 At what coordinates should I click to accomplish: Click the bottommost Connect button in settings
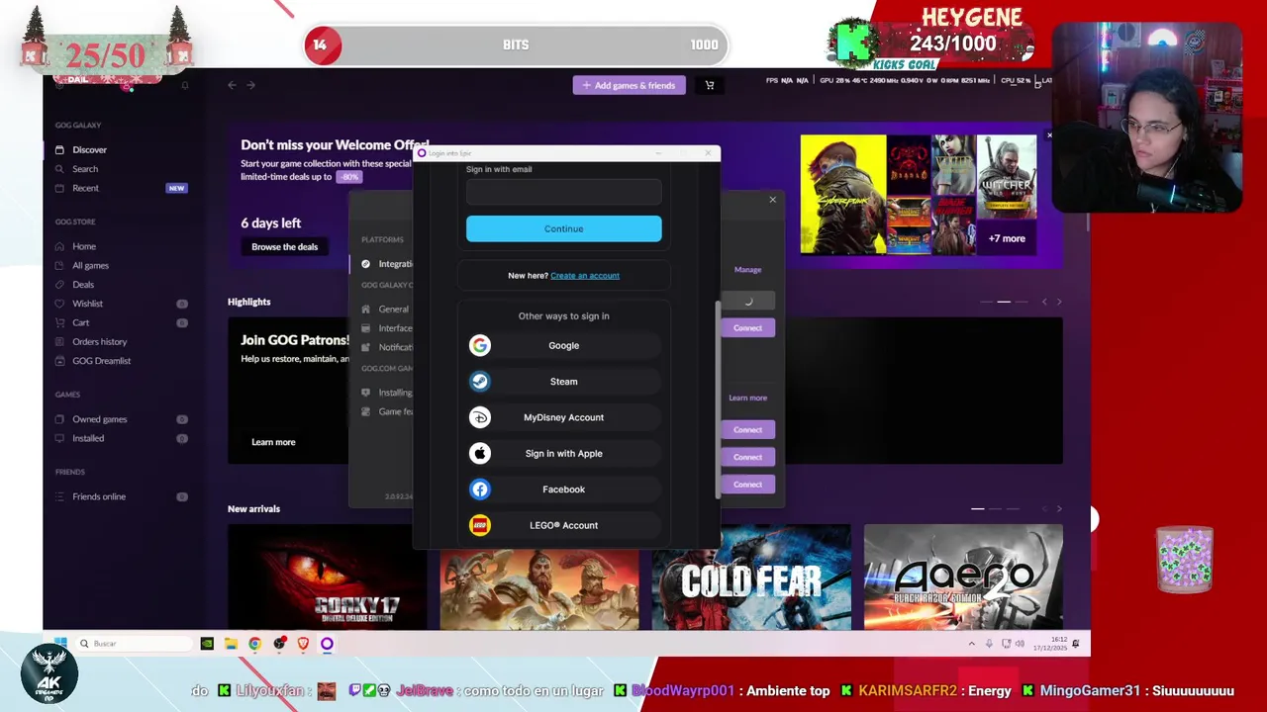[747, 485]
